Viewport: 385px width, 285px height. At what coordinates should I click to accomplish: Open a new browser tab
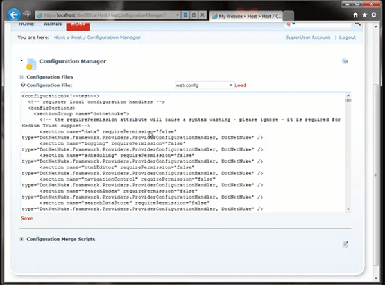(x=289, y=16)
